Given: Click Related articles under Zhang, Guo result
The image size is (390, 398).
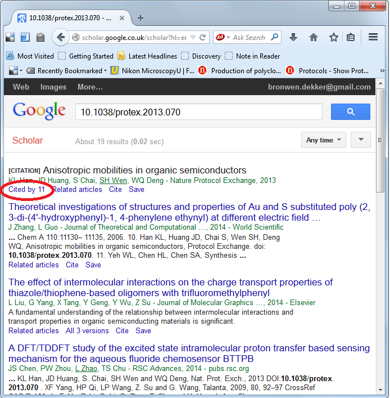Looking at the screenshot, I should 34,265.
